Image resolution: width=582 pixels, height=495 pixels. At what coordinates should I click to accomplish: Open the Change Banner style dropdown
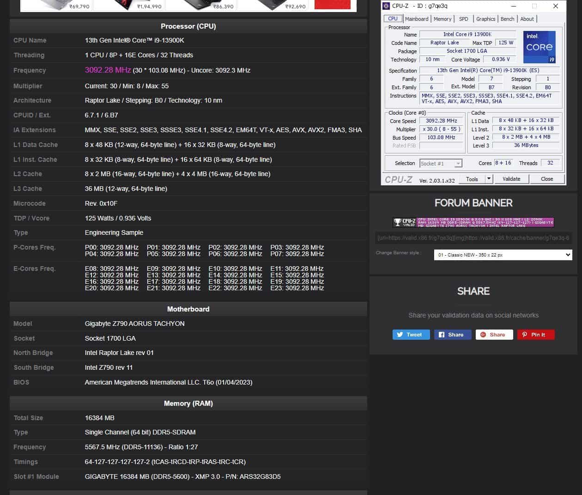tap(503, 255)
